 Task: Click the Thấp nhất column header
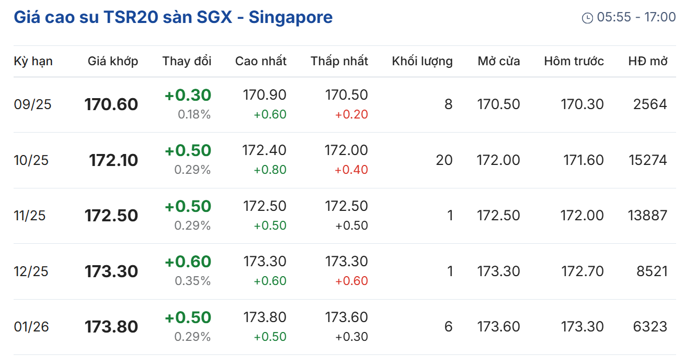coord(339,61)
